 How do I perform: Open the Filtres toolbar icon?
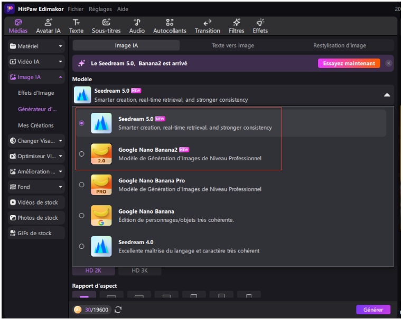236,23
